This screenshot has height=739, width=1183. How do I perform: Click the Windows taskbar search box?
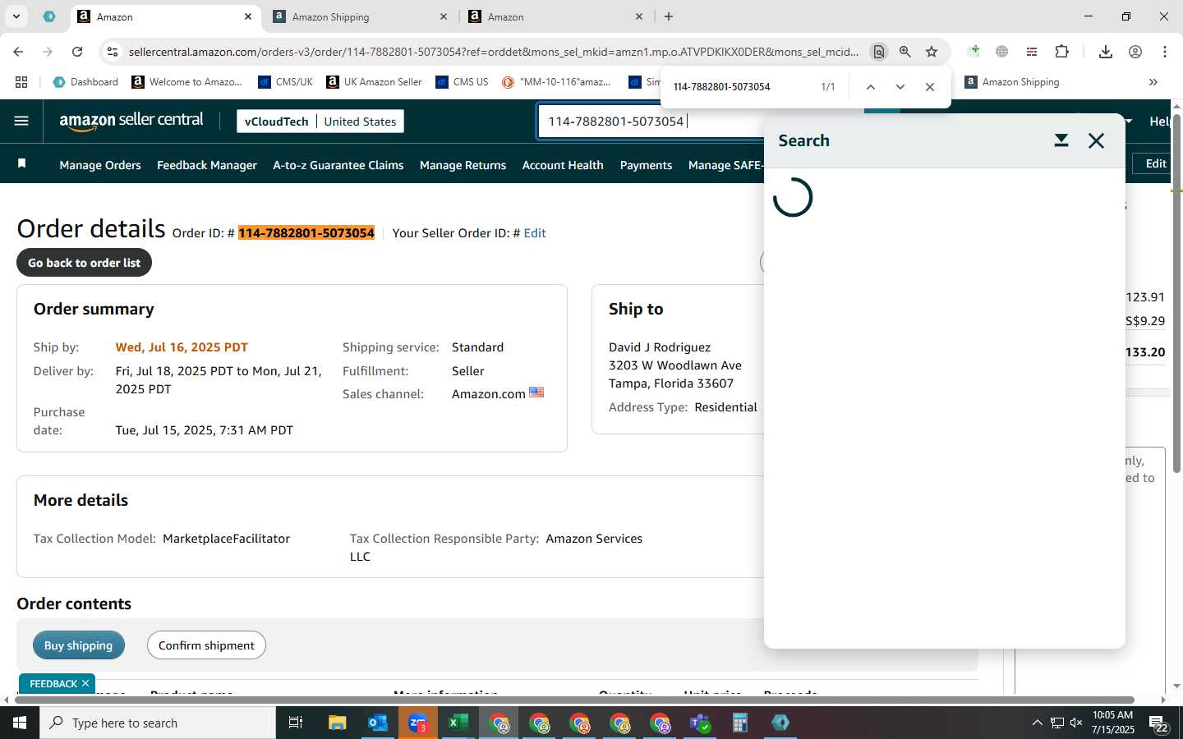pos(158,723)
